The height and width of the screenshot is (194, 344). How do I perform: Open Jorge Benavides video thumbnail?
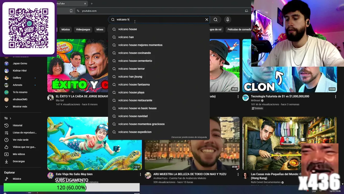(x=78, y=65)
